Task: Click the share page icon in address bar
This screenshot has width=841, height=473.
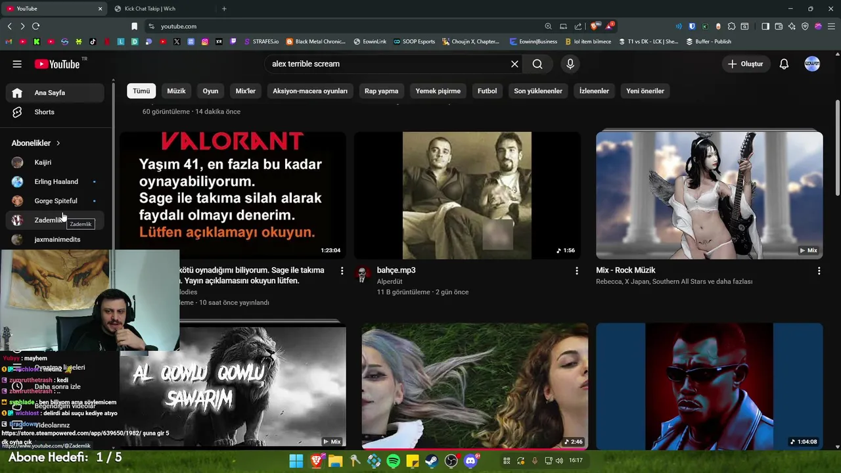Action: coord(578,26)
